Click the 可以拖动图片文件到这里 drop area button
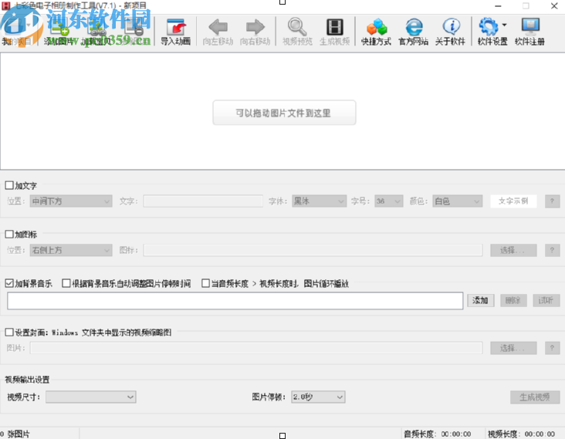 point(284,113)
